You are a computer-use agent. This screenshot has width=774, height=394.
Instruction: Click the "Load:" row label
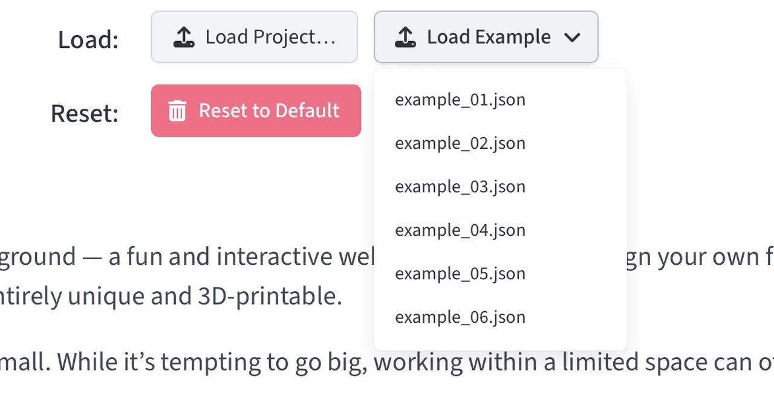88,40
